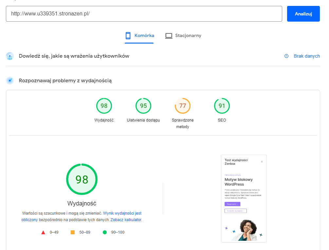Click the webpage screenshot thumbnail
This screenshot has height=250, width=329.
(x=244, y=198)
